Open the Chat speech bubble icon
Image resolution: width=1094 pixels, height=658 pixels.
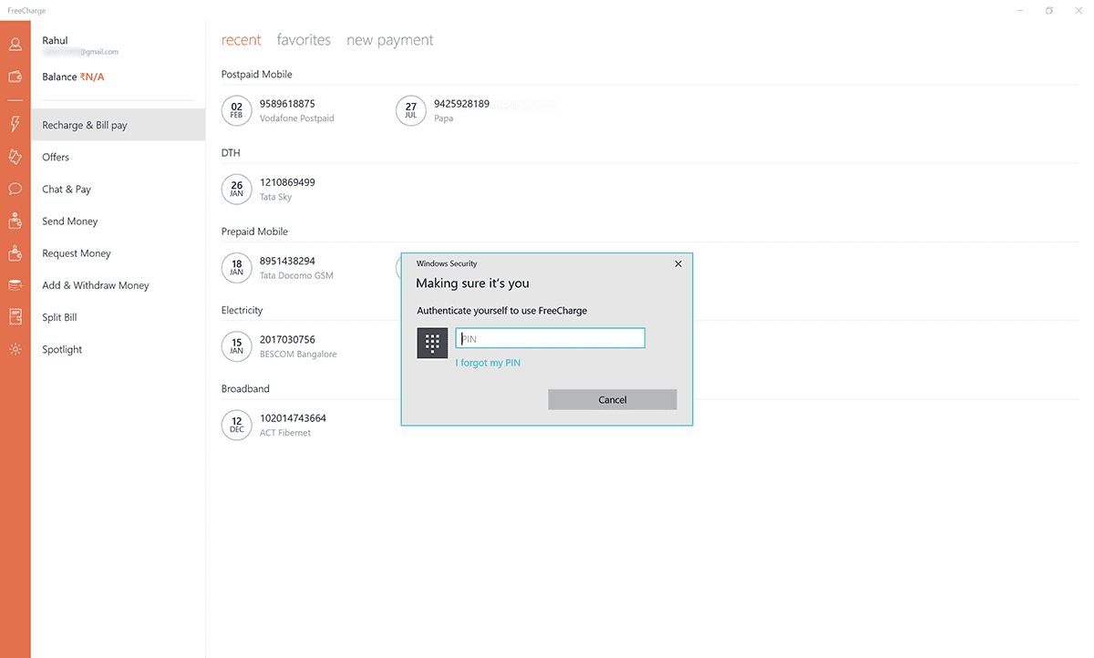[x=15, y=189]
